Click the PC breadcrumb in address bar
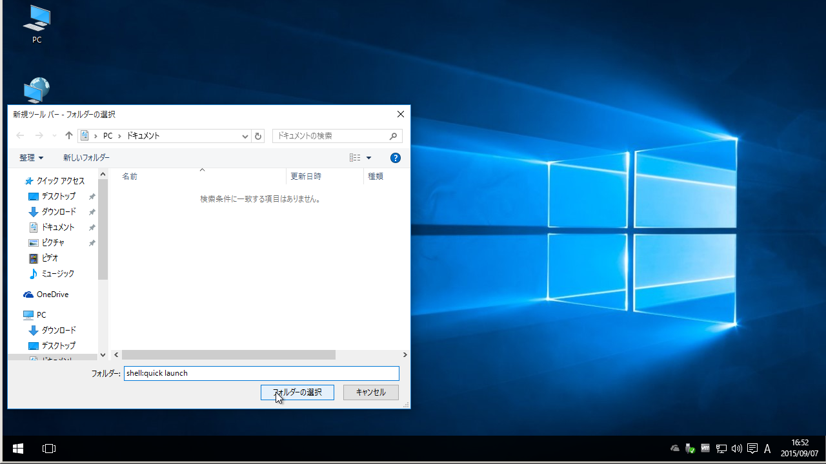826x464 pixels. 108,136
